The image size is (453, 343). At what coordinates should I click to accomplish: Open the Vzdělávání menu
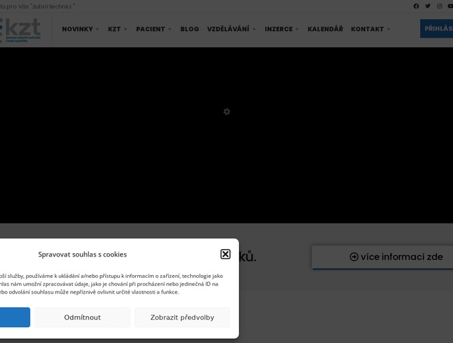(x=231, y=29)
